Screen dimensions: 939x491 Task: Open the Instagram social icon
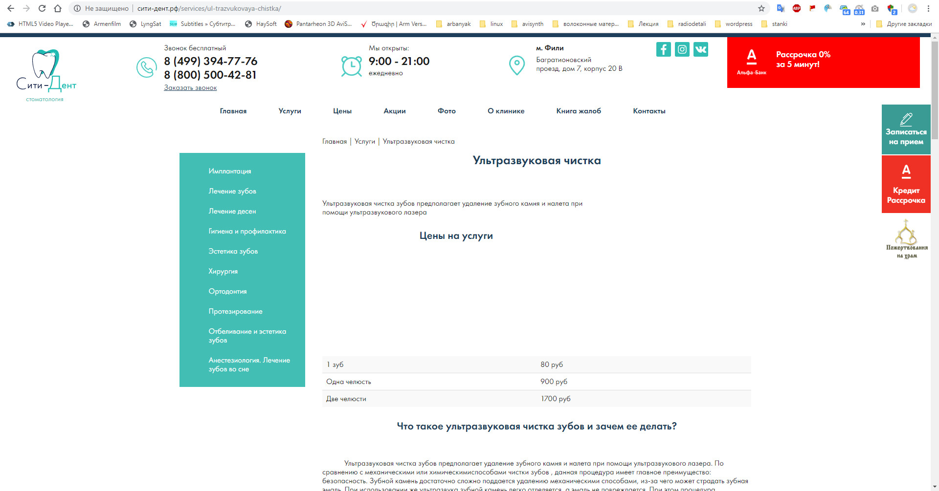pos(682,49)
